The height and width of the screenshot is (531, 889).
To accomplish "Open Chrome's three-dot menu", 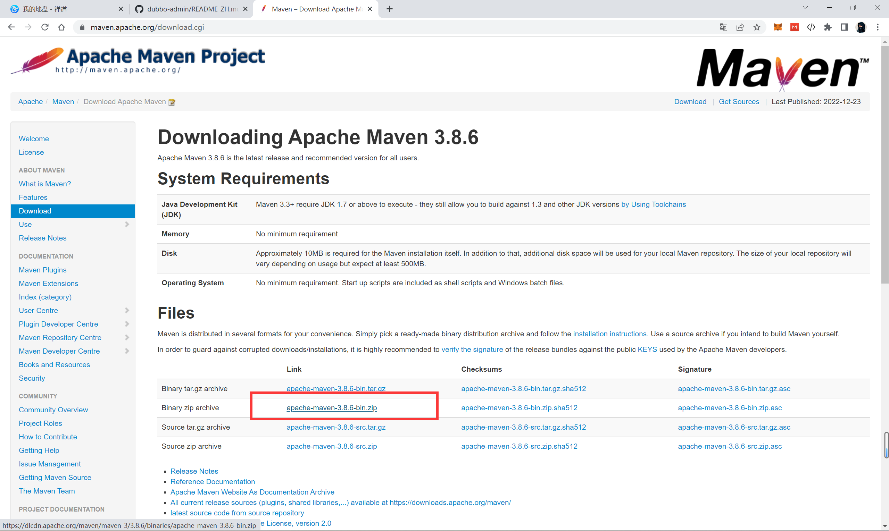I will coord(878,27).
